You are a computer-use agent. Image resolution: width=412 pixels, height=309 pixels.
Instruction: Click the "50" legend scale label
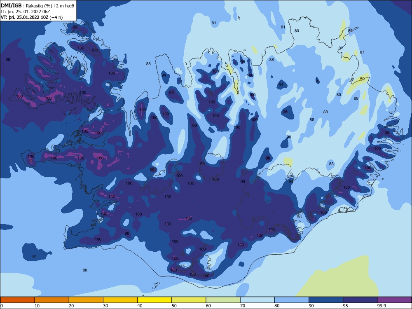[x=174, y=306]
